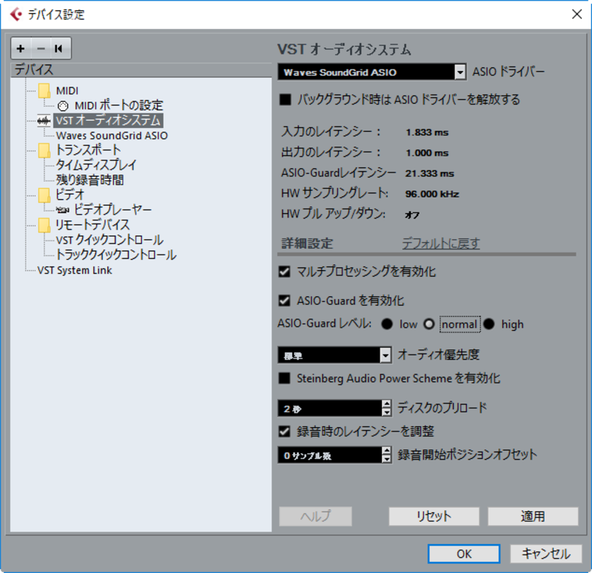Select トランスポート in device tree

88,150
